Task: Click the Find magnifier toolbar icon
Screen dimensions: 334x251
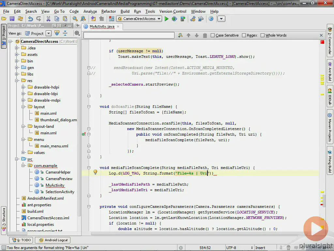Action: click(x=75, y=19)
